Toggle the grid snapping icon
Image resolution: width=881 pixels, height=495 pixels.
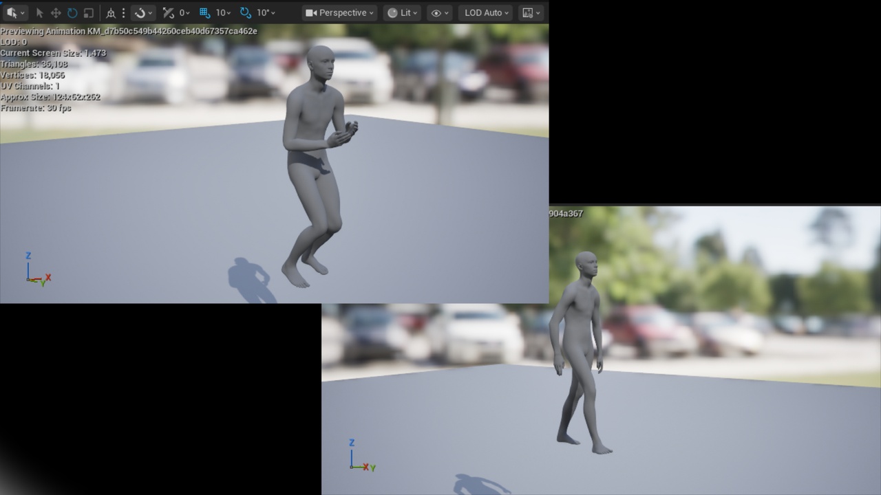(204, 12)
